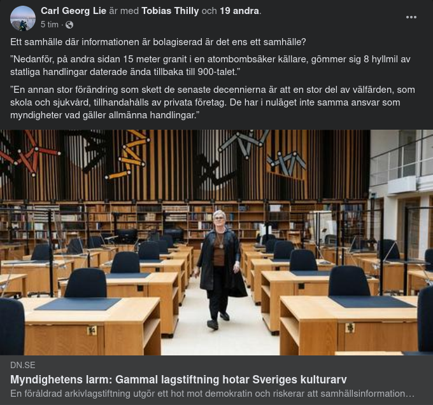Screen dimensions: 433x405
Task: Click the quote about 15 meter granit
Action: click(x=210, y=65)
